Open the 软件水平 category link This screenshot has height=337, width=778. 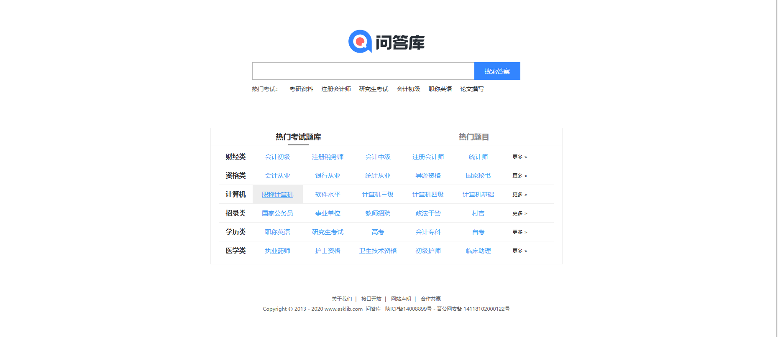328,195
